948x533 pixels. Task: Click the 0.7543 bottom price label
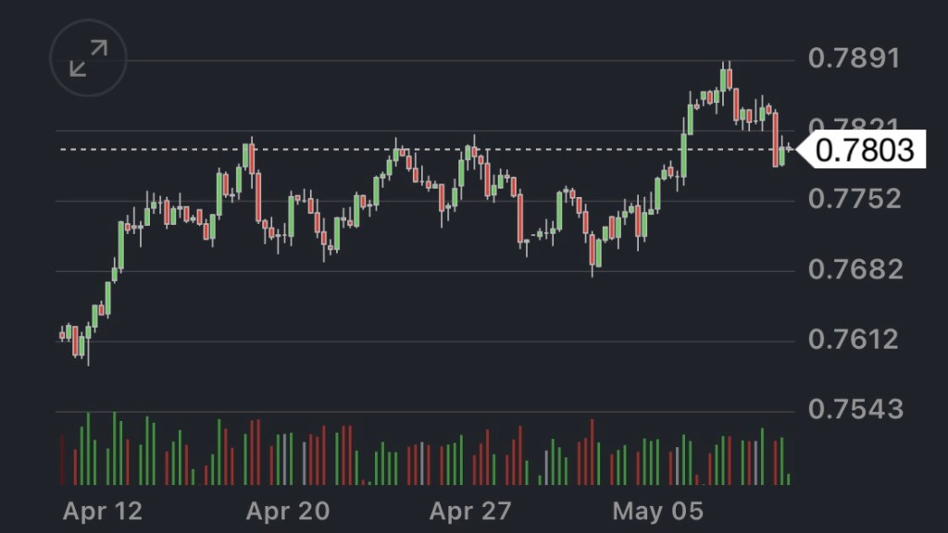pos(854,409)
